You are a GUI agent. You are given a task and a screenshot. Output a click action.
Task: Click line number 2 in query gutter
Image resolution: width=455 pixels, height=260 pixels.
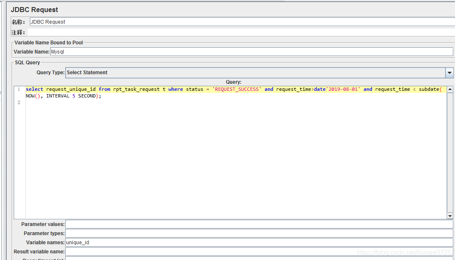[x=19, y=102]
